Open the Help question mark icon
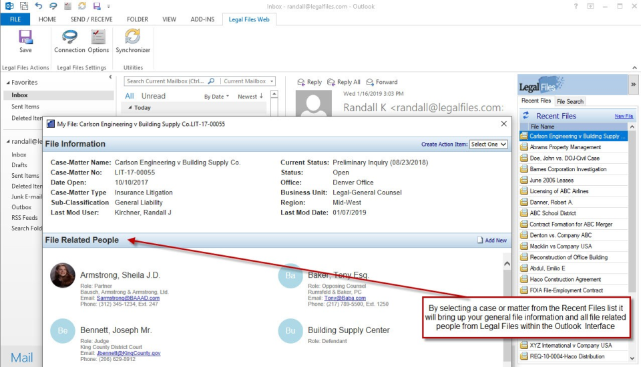Image resolution: width=641 pixels, height=367 pixels. coord(576,6)
